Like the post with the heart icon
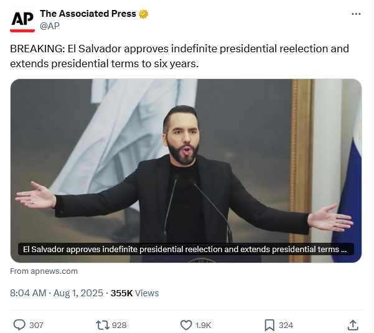 [185, 325]
